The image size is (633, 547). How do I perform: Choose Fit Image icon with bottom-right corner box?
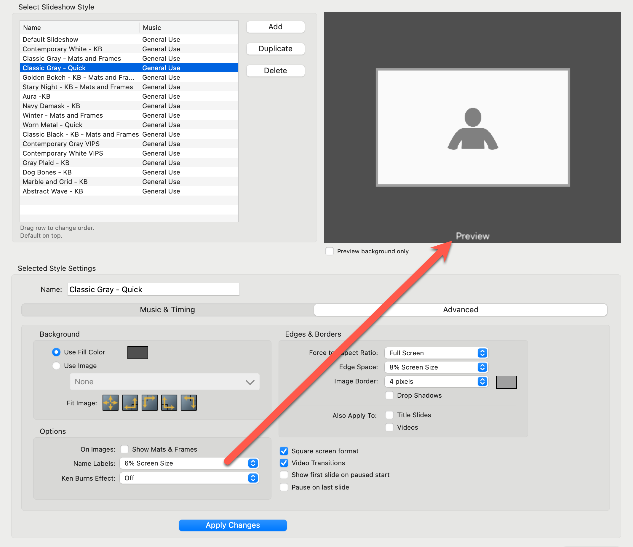(x=130, y=402)
